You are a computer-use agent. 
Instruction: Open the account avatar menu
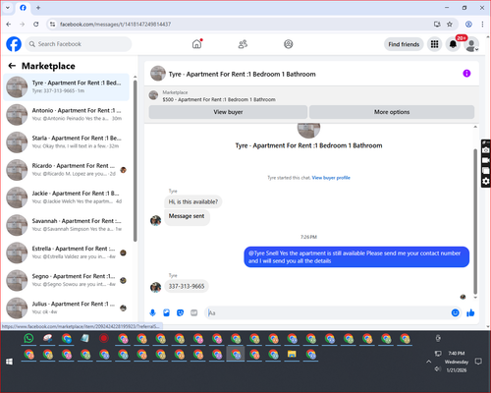tap(471, 45)
